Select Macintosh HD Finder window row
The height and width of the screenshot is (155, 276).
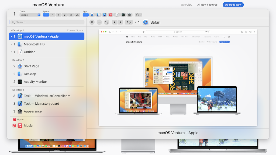coord(47,44)
